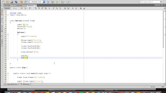Run the project with green play icon
Screen dimensions: 166x93
[x=57, y=2]
